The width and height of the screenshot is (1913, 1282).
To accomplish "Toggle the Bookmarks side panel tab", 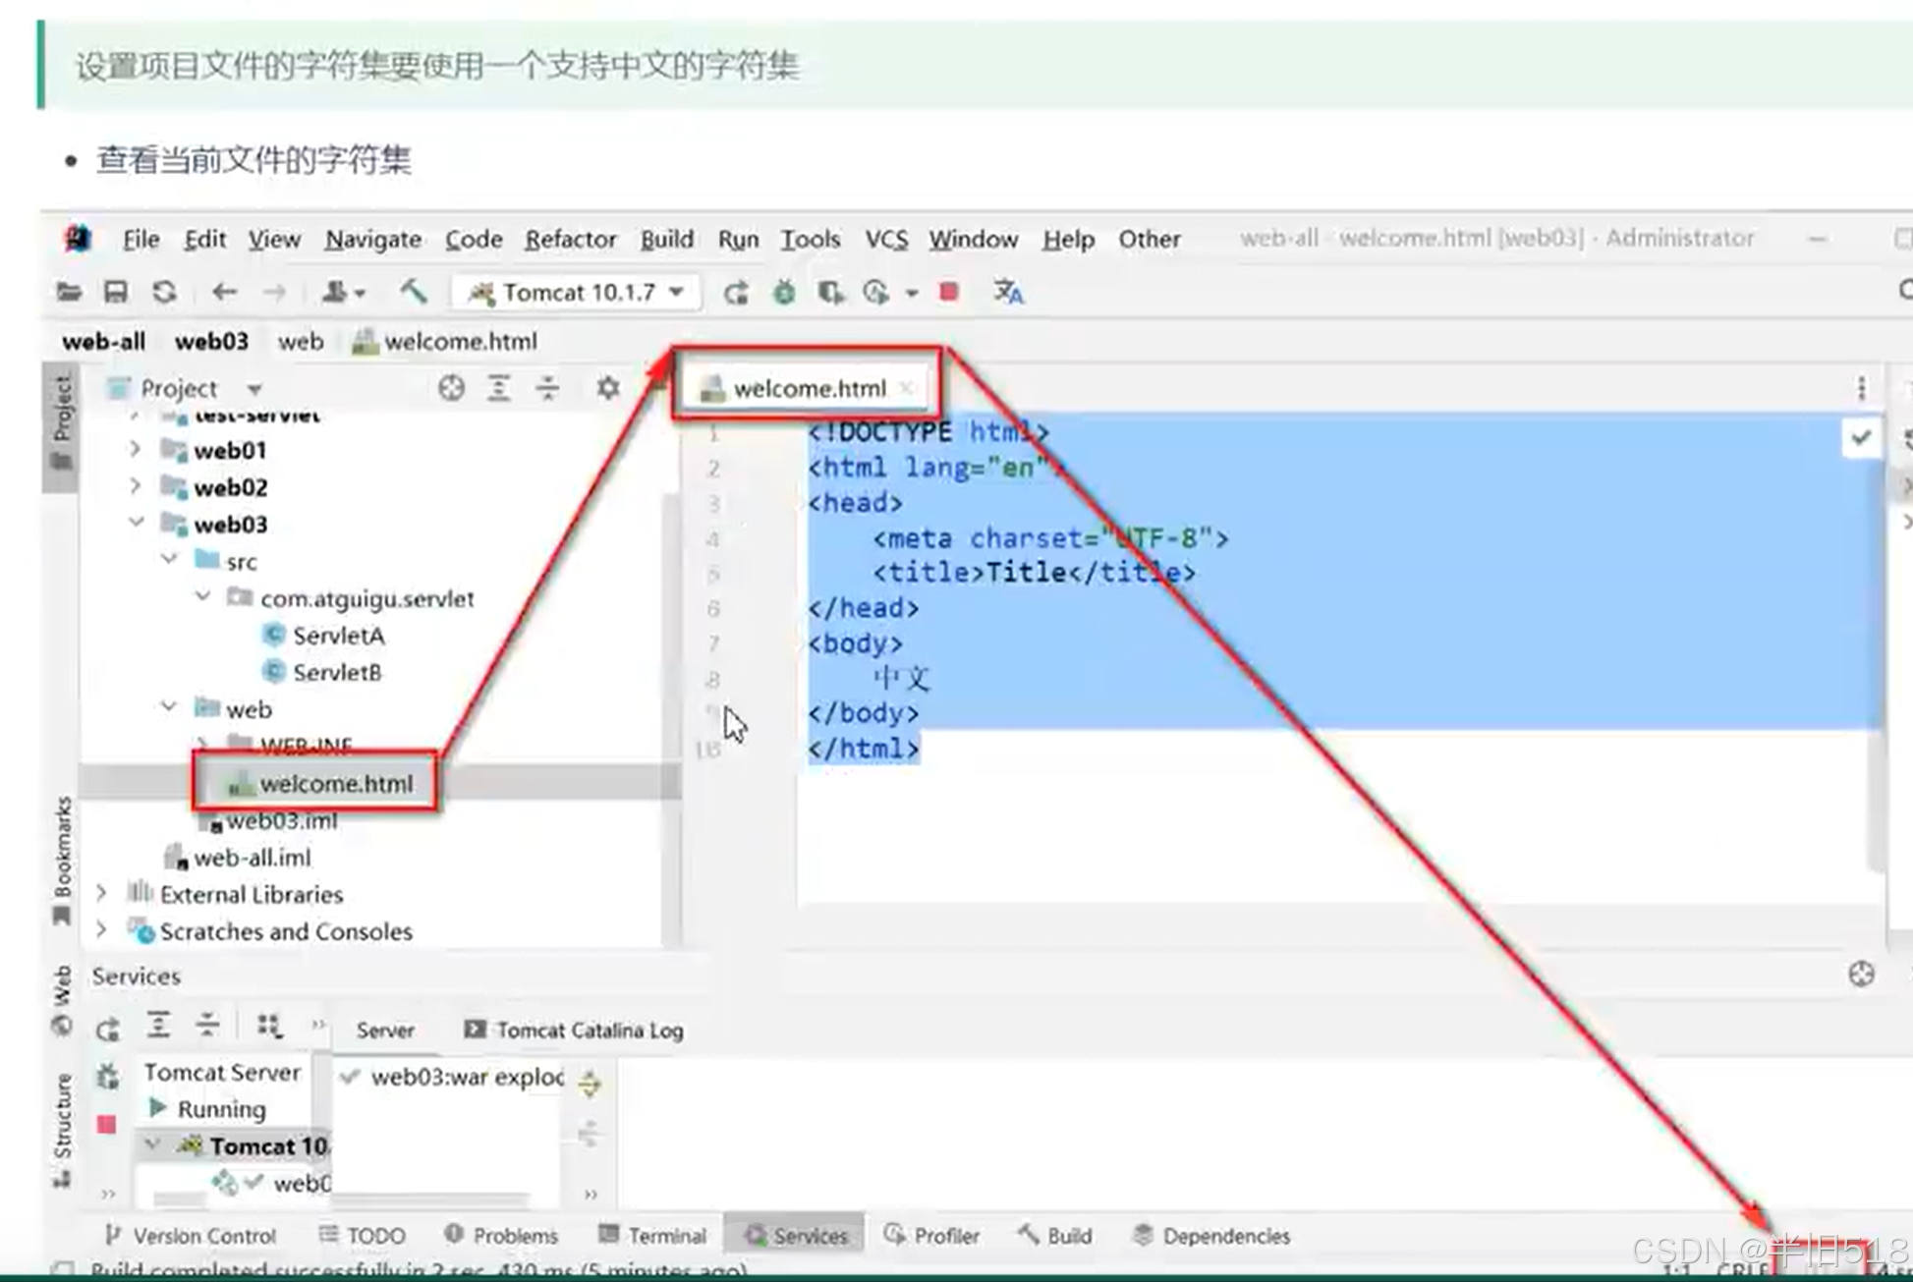I will 62,860.
